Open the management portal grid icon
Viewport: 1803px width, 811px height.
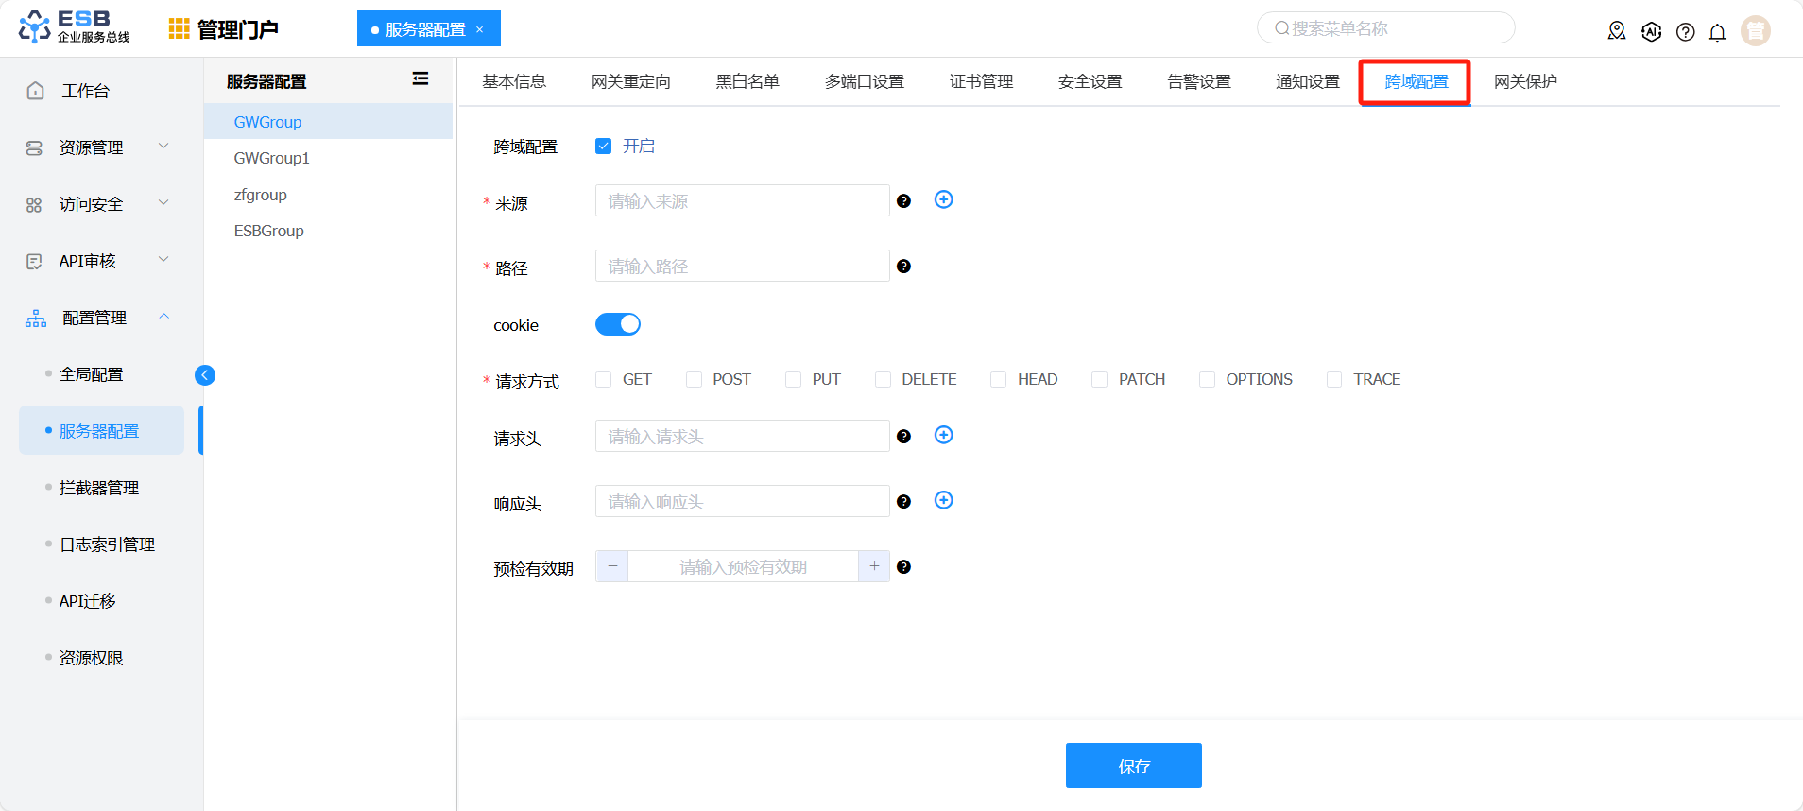click(x=179, y=29)
